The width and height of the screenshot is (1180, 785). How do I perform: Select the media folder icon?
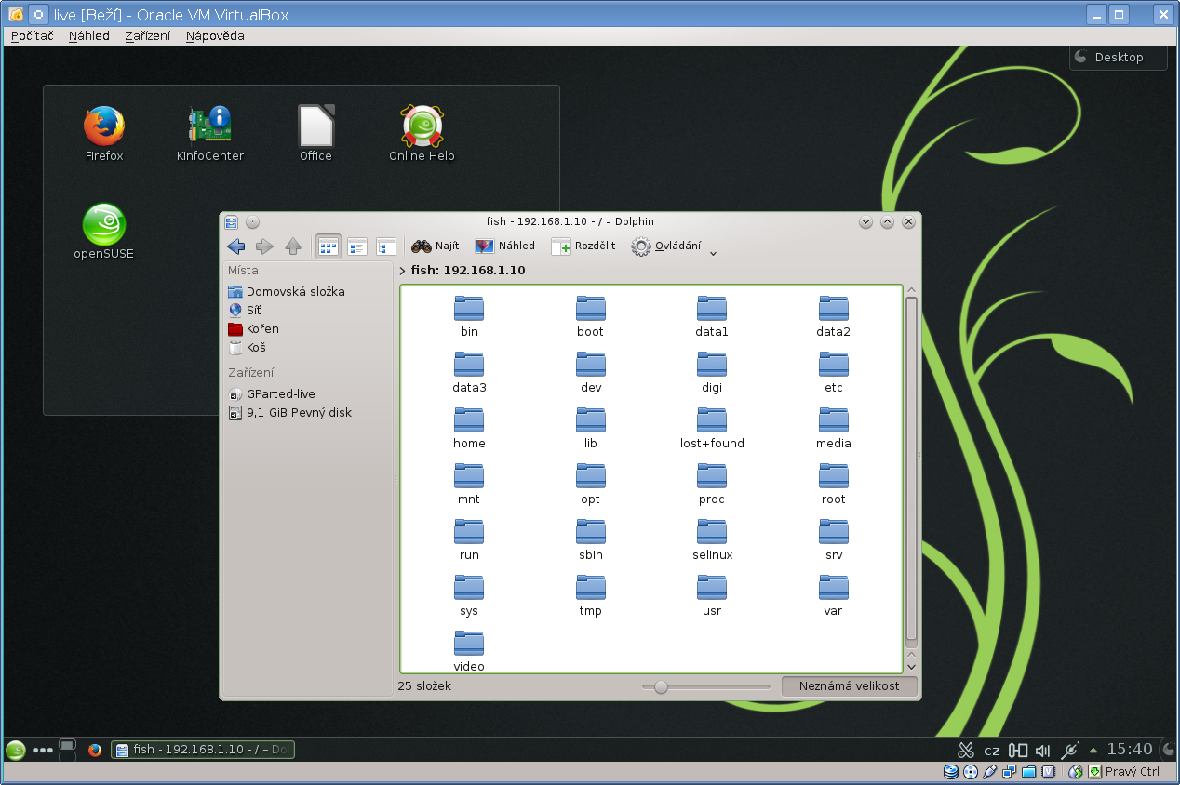click(x=834, y=420)
